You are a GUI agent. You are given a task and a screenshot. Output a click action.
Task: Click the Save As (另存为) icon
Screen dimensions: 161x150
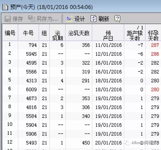pyautogui.click(x=32, y=19)
